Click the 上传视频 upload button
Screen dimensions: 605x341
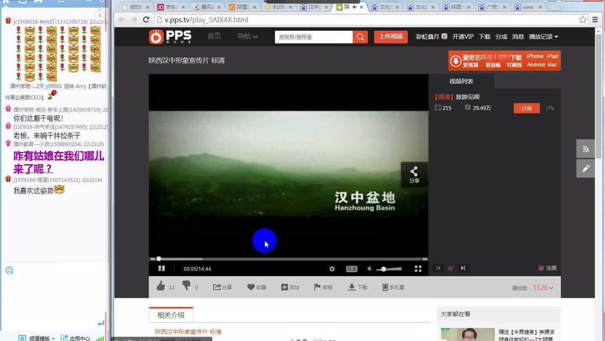tap(390, 36)
